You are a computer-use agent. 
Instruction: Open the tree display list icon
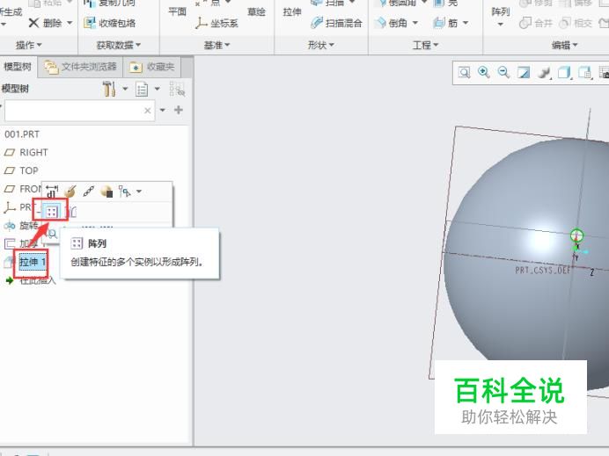[142, 90]
